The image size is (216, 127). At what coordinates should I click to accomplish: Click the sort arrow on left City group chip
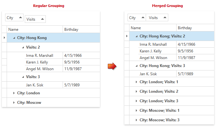coord(21,17)
